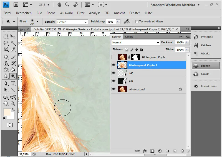The height and width of the screenshot is (157, 222).
Task: Launch Adobe Bridge
Action: pos(16,5)
